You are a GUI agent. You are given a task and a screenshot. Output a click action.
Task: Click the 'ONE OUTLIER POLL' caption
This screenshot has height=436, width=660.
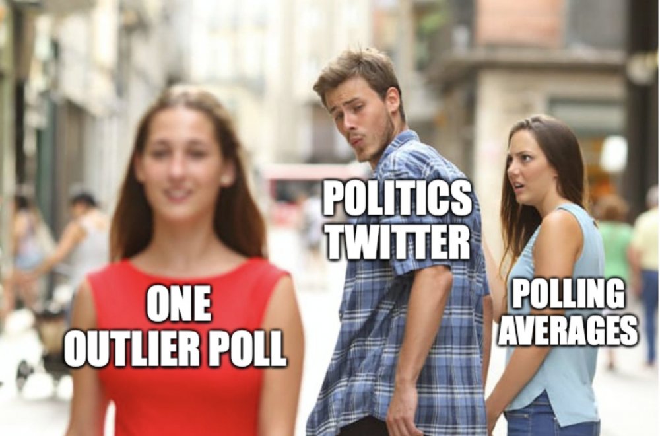(176, 326)
